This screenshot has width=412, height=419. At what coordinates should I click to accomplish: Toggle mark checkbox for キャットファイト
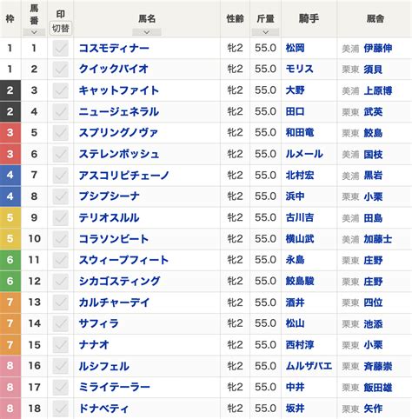tap(61, 90)
